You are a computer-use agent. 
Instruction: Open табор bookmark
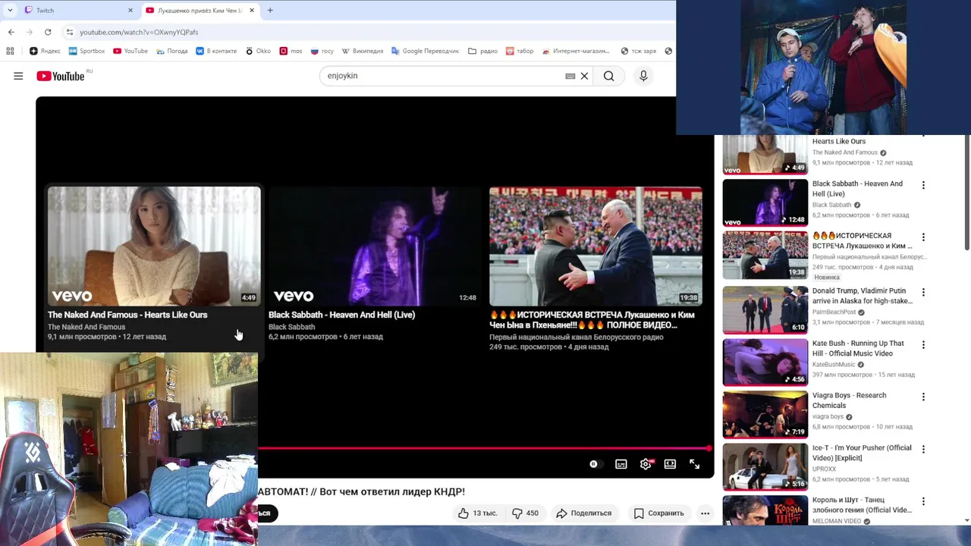(x=520, y=51)
